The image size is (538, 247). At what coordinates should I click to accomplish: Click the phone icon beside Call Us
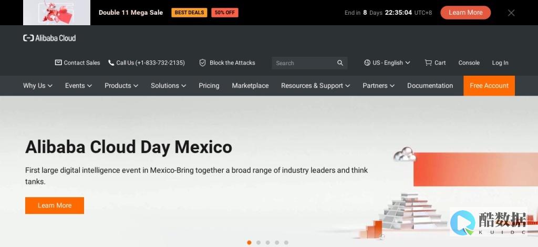pyautogui.click(x=111, y=63)
